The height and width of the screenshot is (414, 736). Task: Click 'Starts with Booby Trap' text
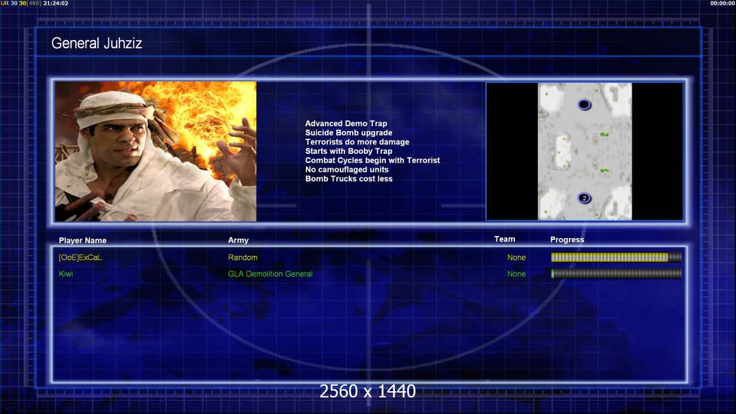[x=349, y=151]
